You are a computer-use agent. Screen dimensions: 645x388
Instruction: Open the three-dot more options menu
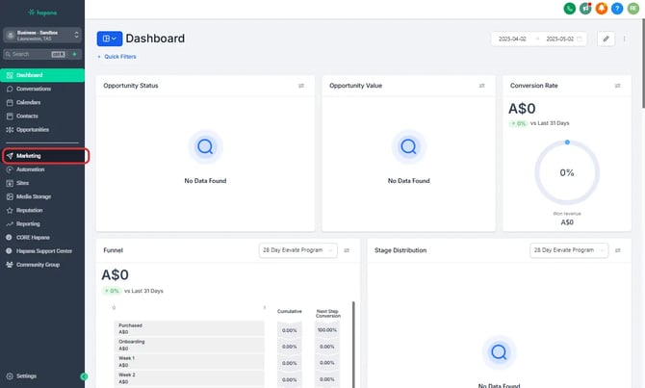tap(625, 39)
